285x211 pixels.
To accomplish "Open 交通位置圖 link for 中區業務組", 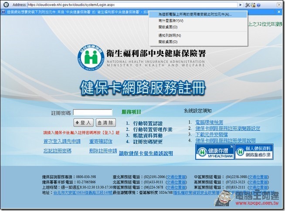I will (258, 177).
